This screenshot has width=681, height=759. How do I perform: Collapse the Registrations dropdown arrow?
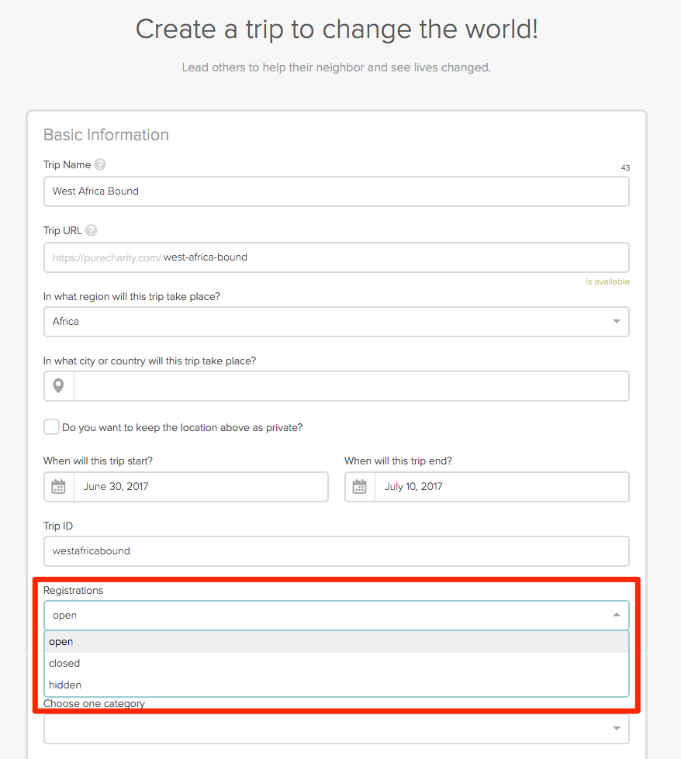point(616,615)
